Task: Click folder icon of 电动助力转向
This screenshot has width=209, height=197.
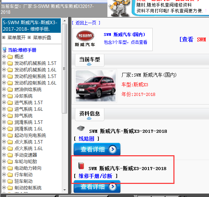Action: pos(10,168)
